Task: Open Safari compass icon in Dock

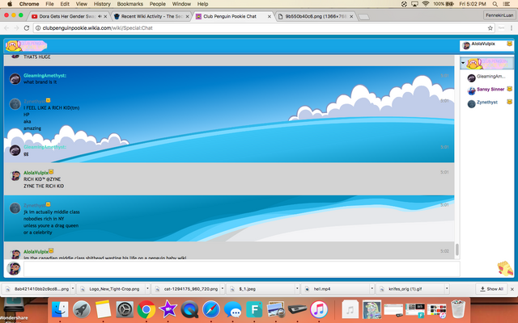Action: 211,309
